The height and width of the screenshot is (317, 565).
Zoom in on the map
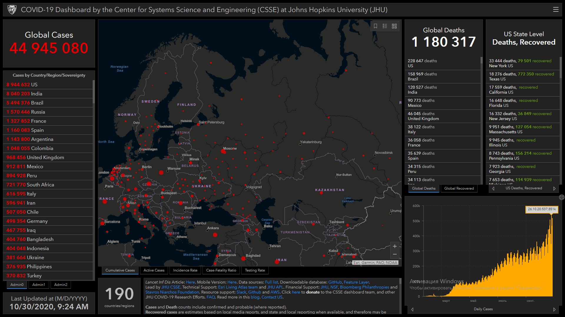coord(395,247)
